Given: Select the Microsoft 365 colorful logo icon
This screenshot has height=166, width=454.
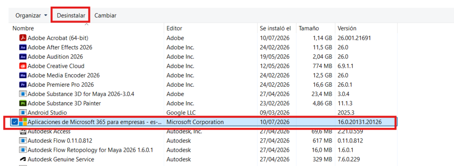Looking at the screenshot, I should point(23,122).
